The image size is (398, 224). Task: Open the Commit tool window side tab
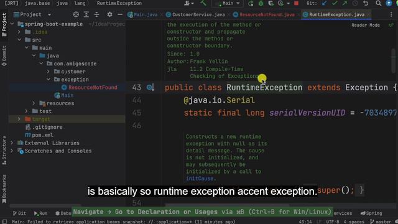pyautogui.click(x=4, y=56)
